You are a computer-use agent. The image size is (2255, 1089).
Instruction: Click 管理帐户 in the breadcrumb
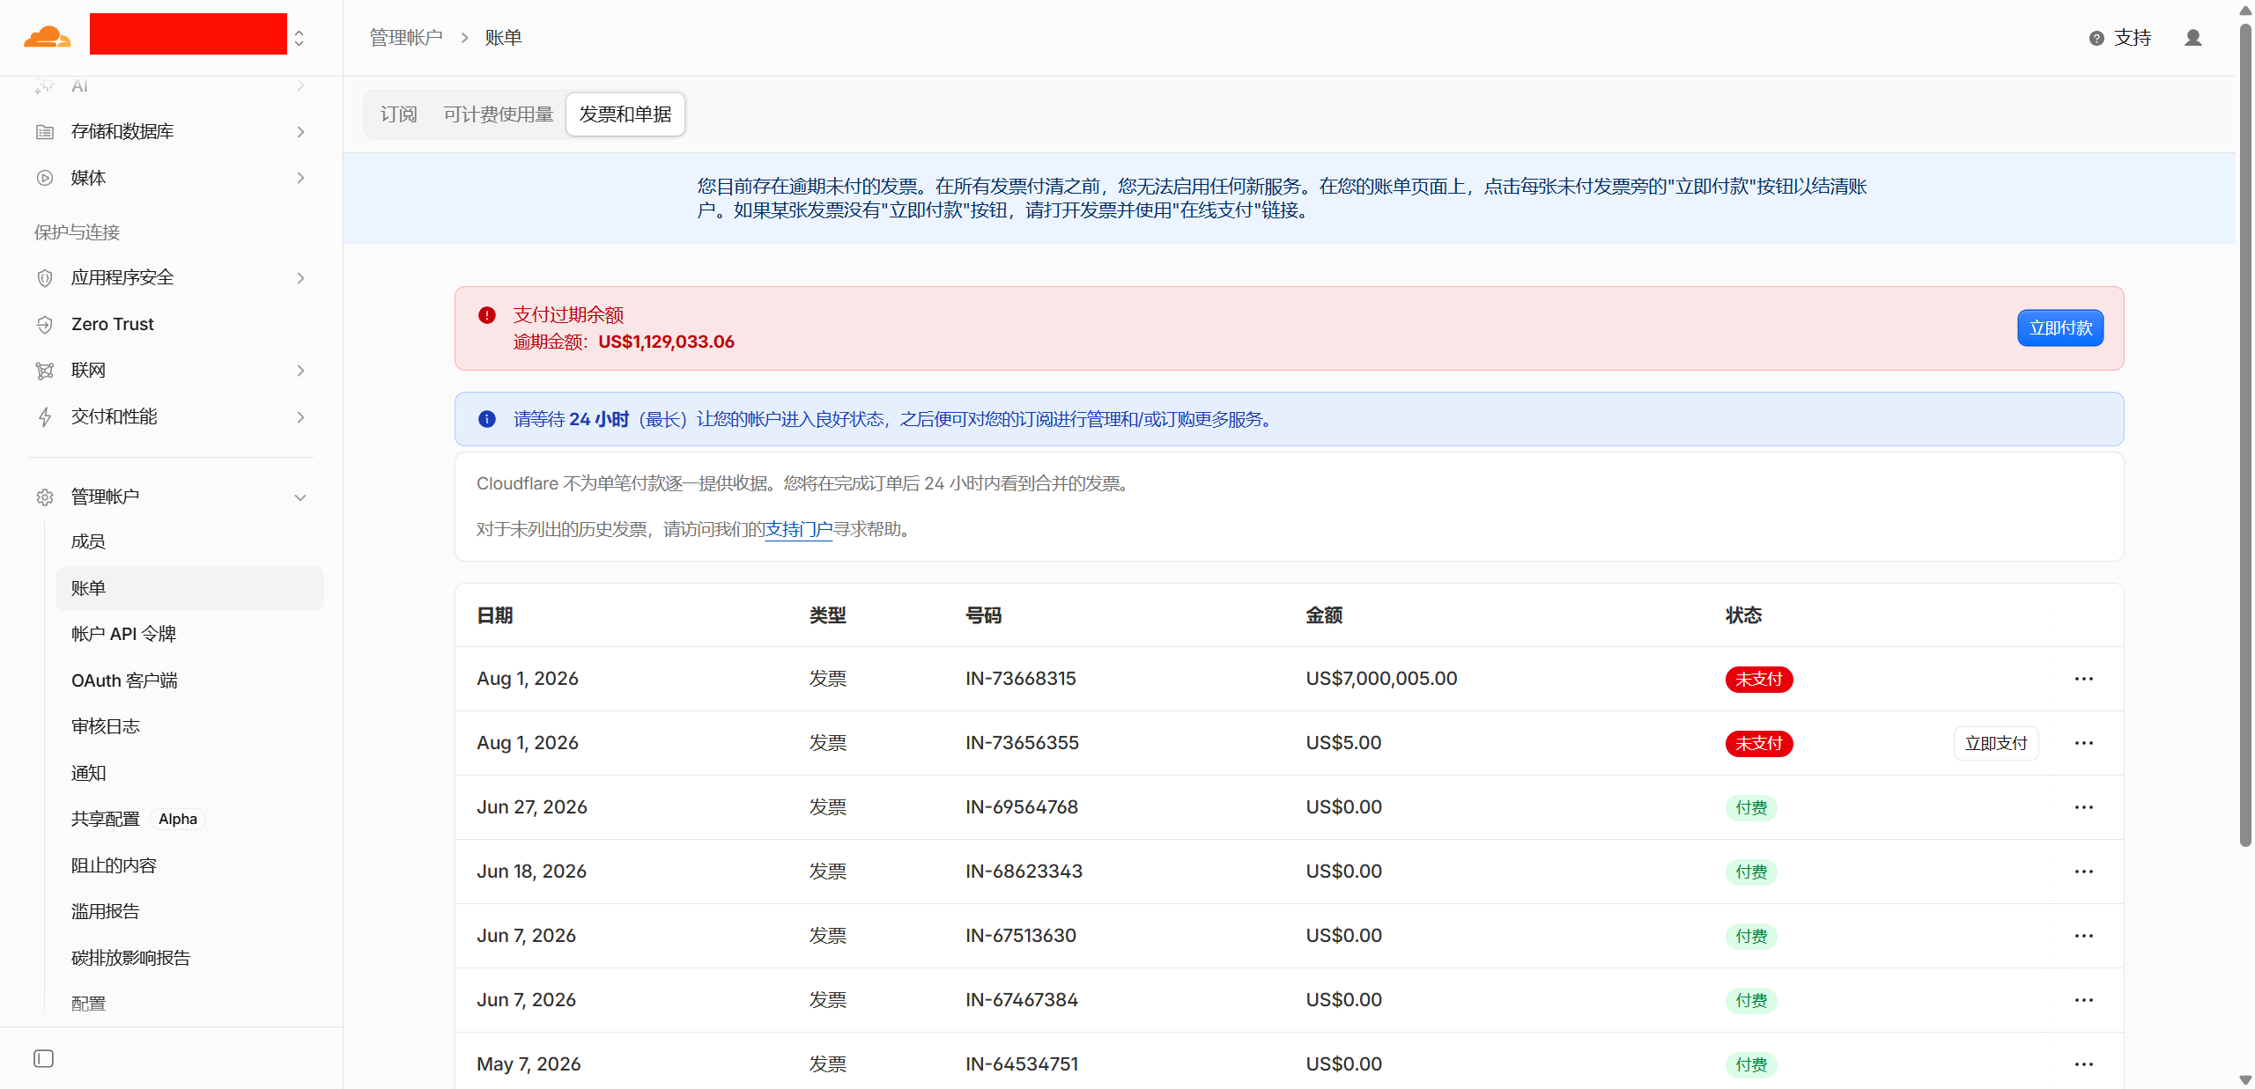coord(406,38)
